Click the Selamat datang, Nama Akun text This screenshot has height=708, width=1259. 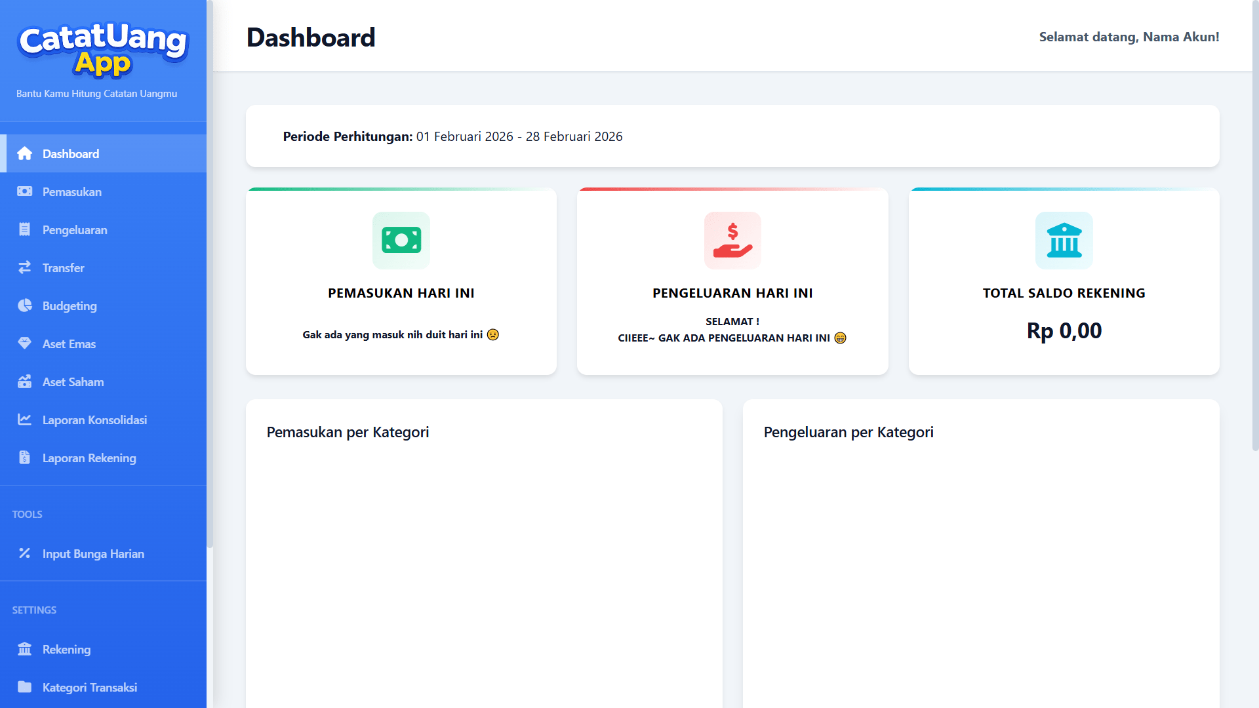coord(1129,37)
